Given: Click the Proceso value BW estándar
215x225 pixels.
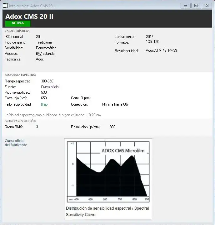Looking at the screenshot, I should coord(46,54).
